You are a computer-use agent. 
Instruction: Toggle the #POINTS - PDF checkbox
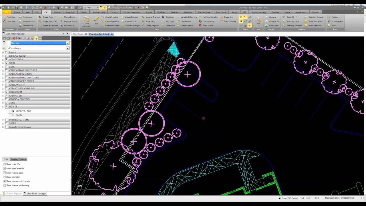tap(13, 111)
